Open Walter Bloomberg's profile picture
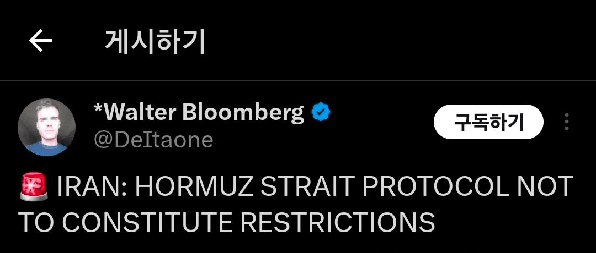Screen dimensions: 596x253 pos(46,127)
